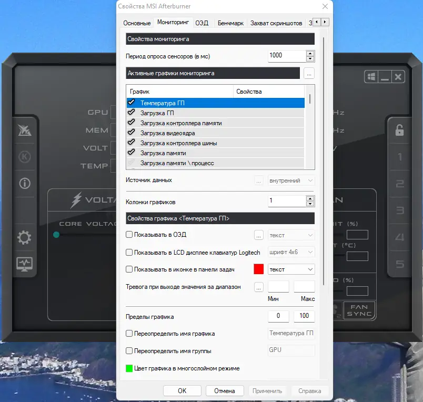Decrease sensor polling period value
Screen dimensions: 423x402
310,59
